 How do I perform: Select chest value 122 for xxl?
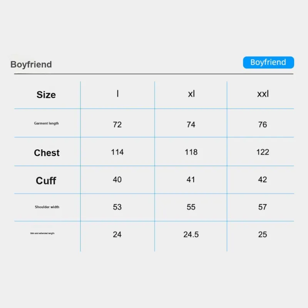coord(263,152)
